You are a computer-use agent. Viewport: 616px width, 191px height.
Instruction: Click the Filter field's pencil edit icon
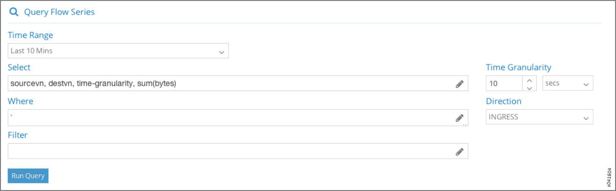459,152
